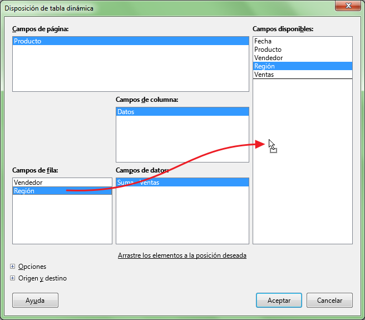Select Fecha in Campos disponibles
365x320 pixels.
point(263,41)
